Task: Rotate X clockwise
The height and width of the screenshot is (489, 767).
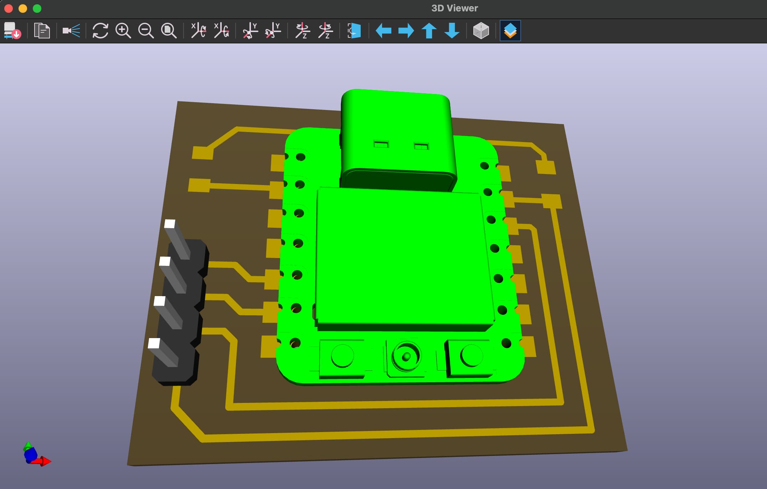Action: coord(198,31)
